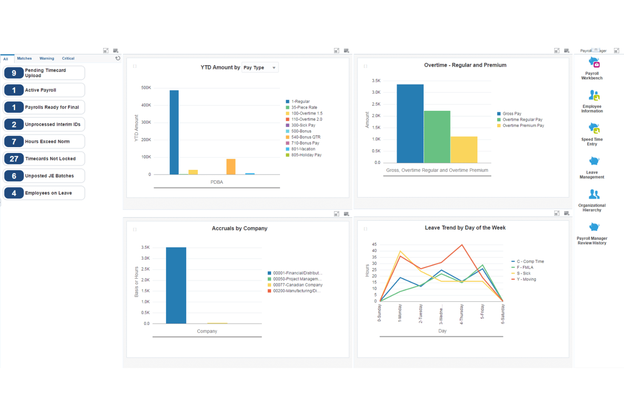Open the Active Payroll watchlist

44,90
